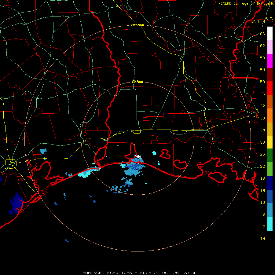275x275 pixels.
Task: Click the legend value 26
Action: pos(262,154)
